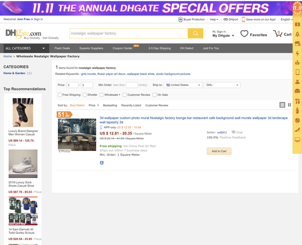Screen dimensions: 302x245
Task: Expand the ALL CATEGORIES dropdown
Action: (26, 48)
